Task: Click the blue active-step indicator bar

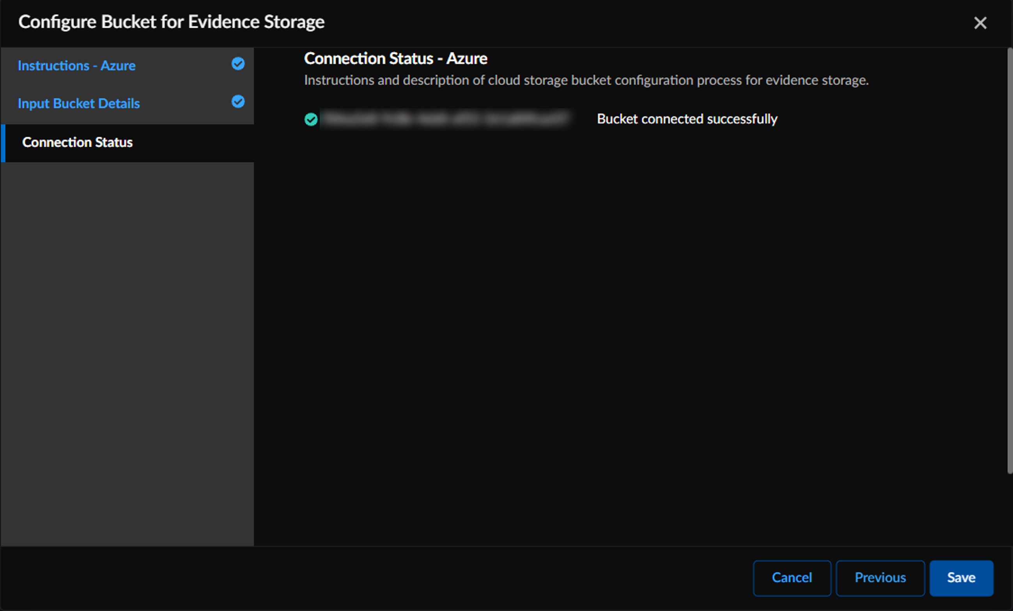Action: point(3,143)
